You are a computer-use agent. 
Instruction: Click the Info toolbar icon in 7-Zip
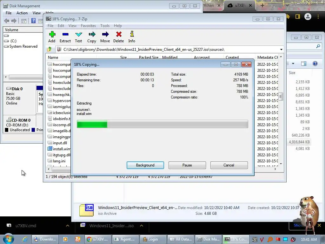coord(132,34)
